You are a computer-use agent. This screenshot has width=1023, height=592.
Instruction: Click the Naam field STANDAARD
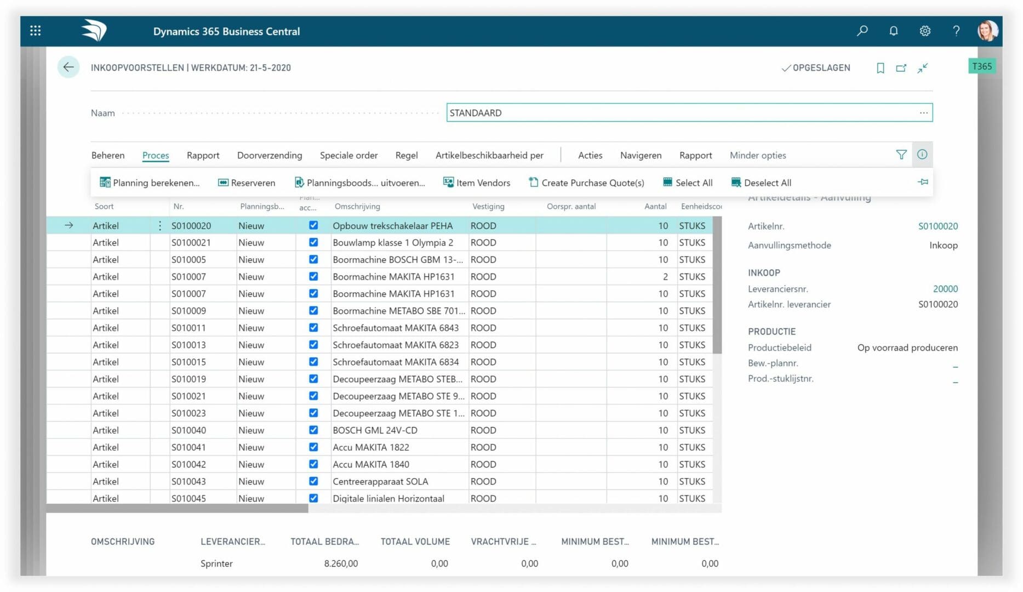[689, 112]
